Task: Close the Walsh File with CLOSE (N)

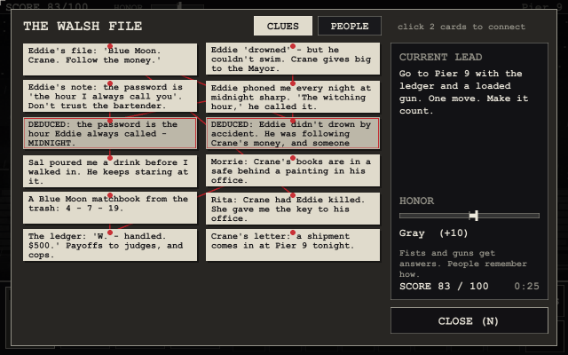Action: point(469,320)
